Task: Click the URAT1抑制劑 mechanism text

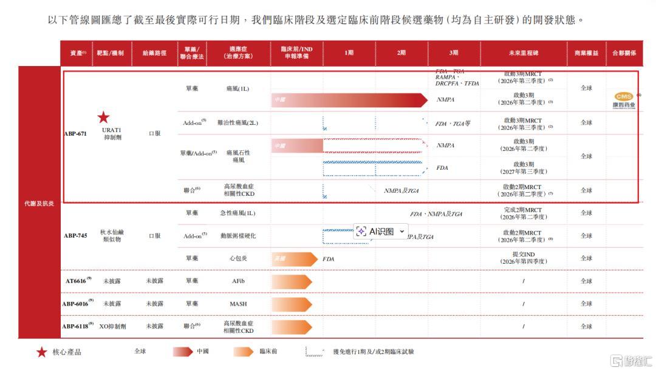Action: coord(112,133)
